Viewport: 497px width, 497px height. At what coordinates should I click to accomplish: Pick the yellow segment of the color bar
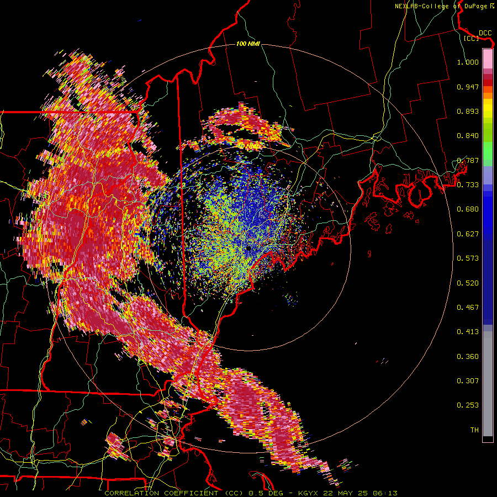488,109
